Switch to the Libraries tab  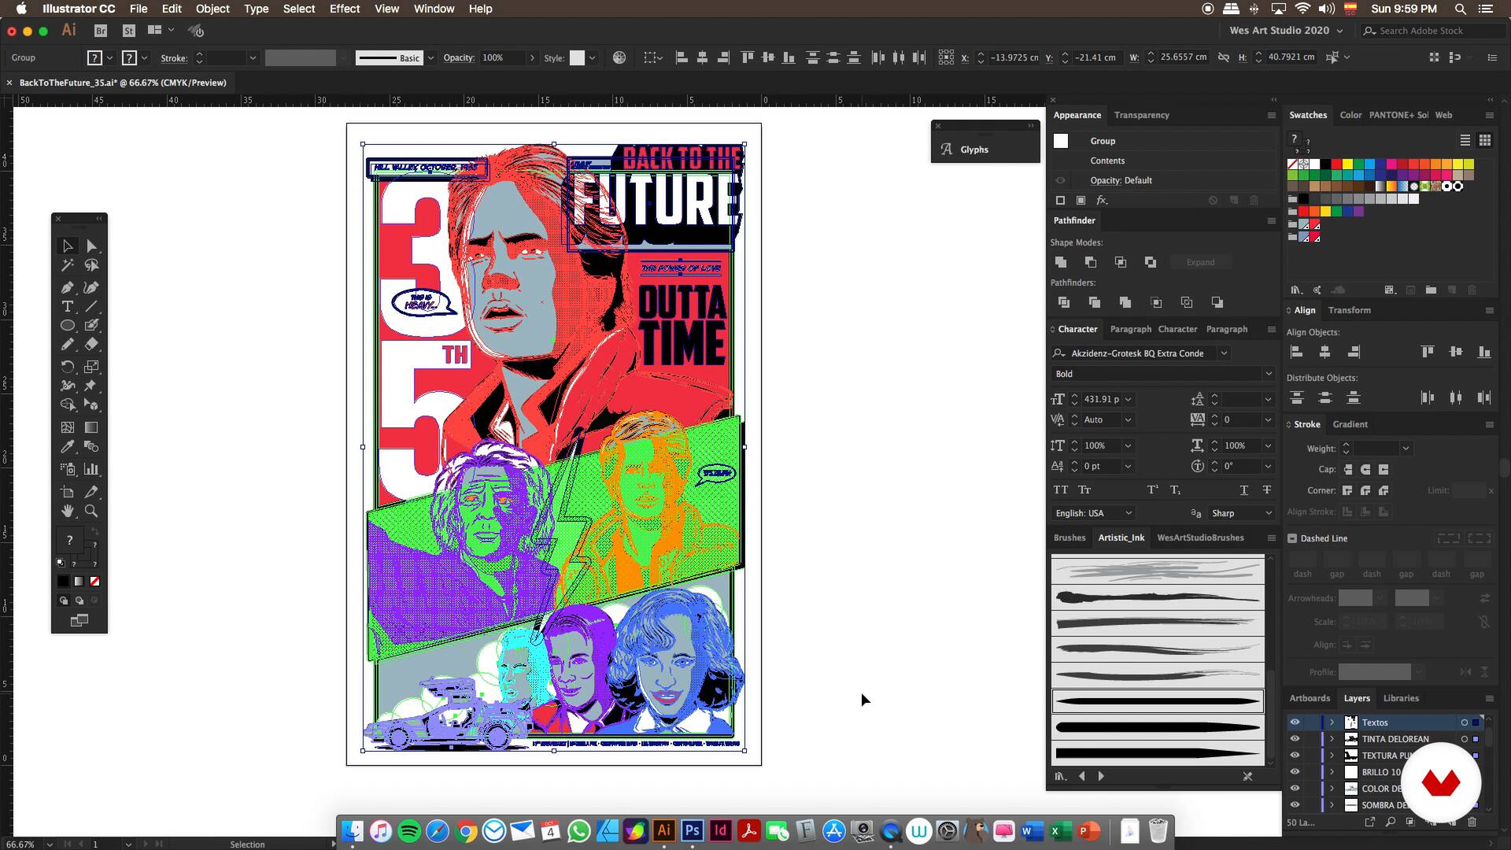1401,698
